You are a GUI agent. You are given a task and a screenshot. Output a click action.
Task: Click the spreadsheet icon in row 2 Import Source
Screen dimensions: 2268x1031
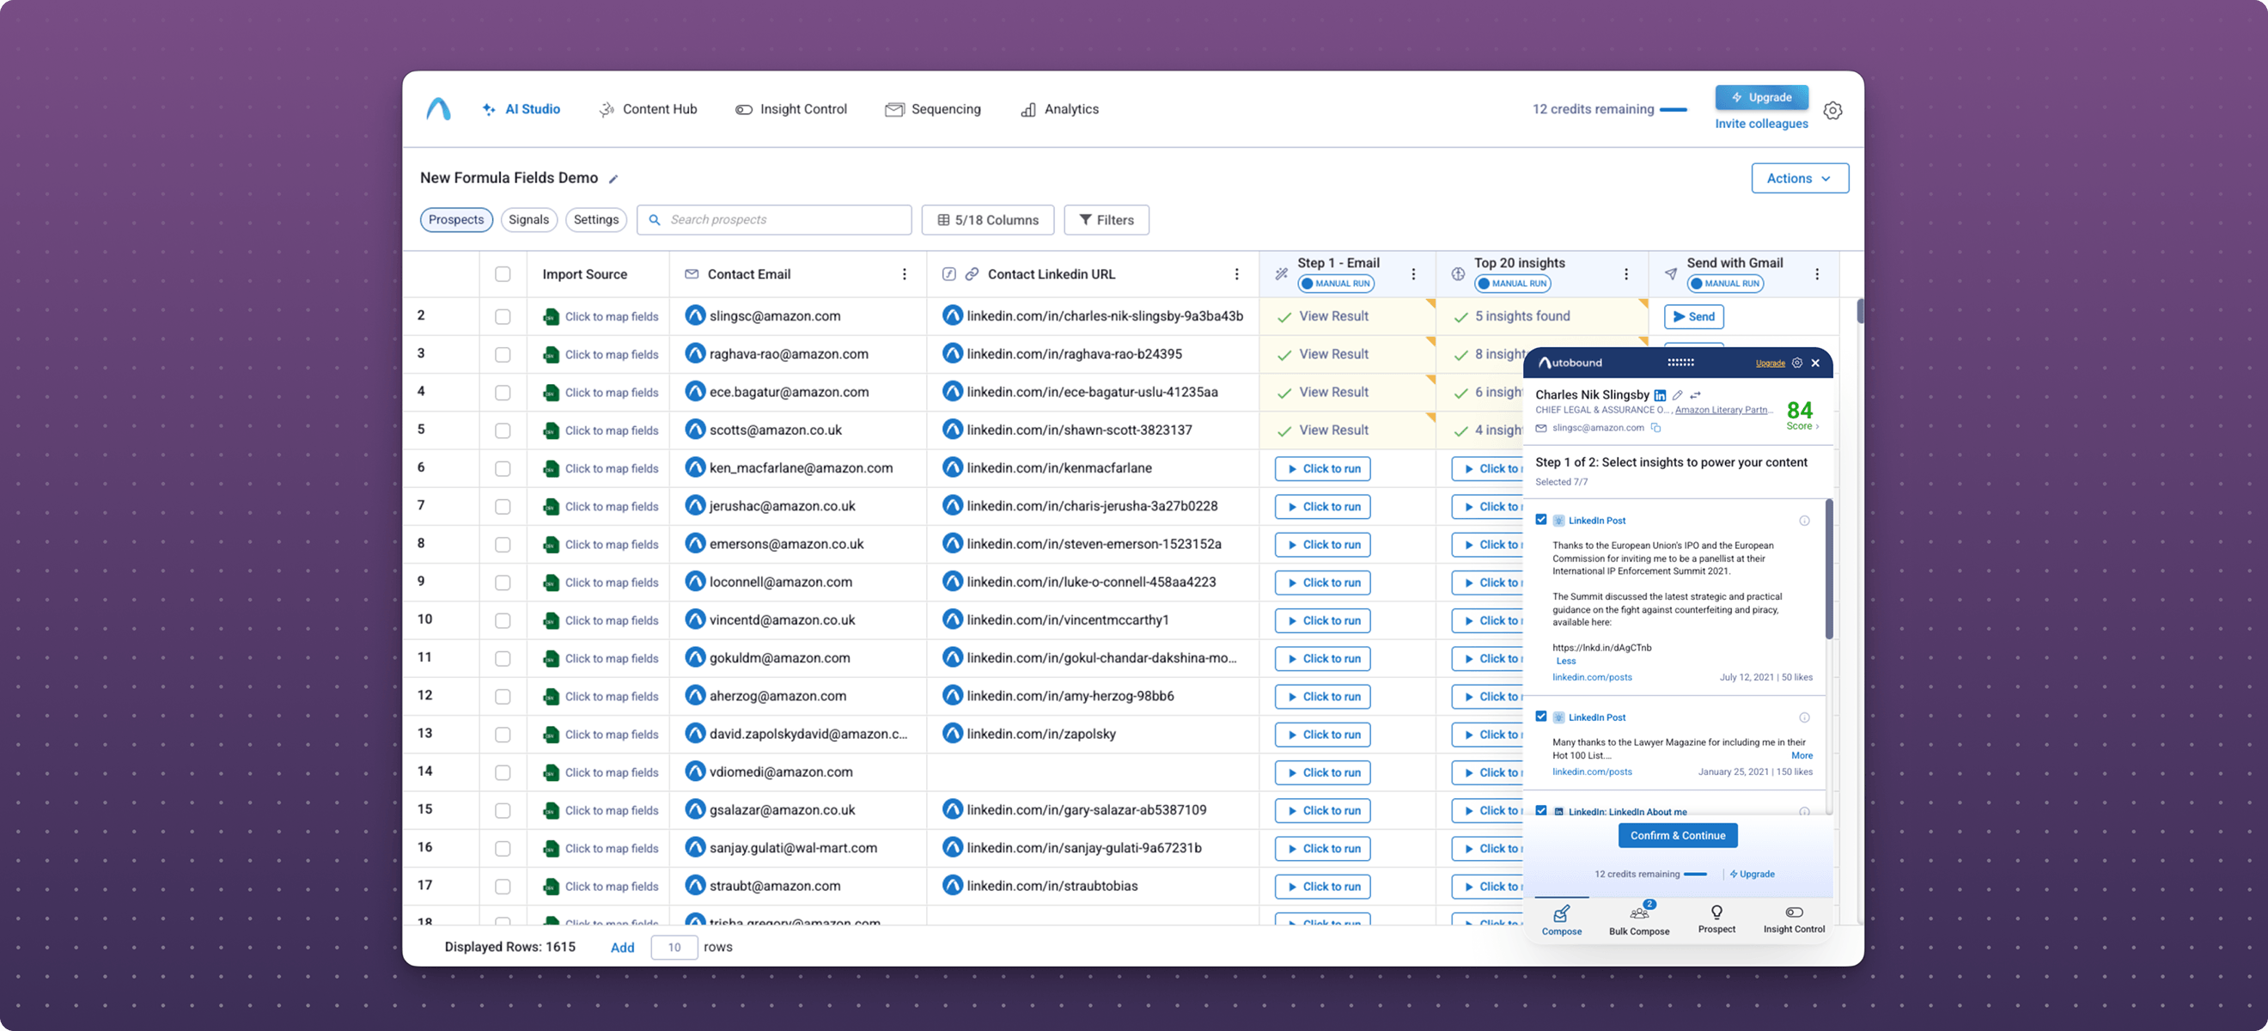pos(552,317)
